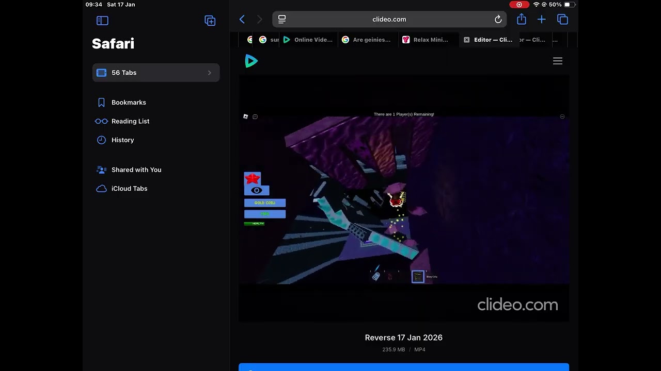Hide the Safari sidebar with the sidebar icon

click(x=102, y=21)
